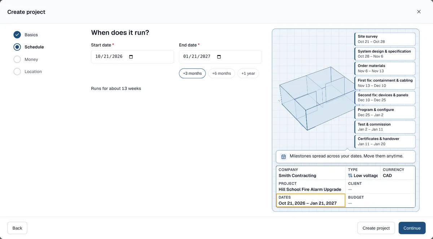Click the End date input field
The image size is (433, 239).
220,57
